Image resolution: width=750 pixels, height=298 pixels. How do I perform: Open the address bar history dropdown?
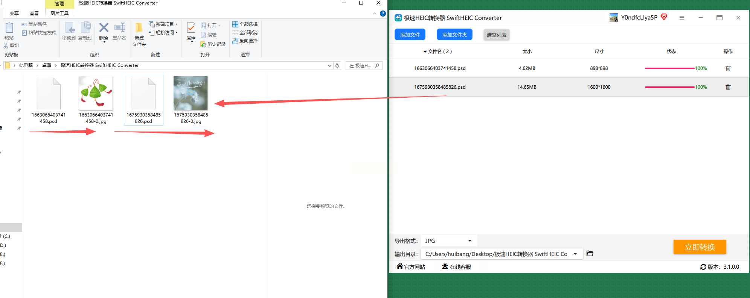tap(330, 65)
